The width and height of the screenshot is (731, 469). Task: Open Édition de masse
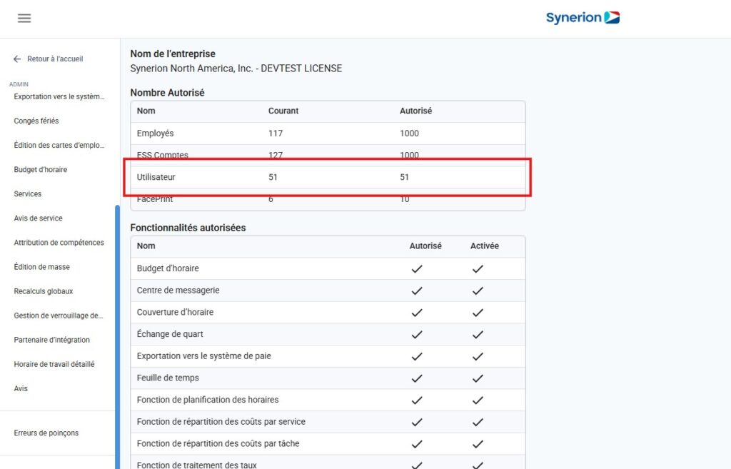[41, 267]
